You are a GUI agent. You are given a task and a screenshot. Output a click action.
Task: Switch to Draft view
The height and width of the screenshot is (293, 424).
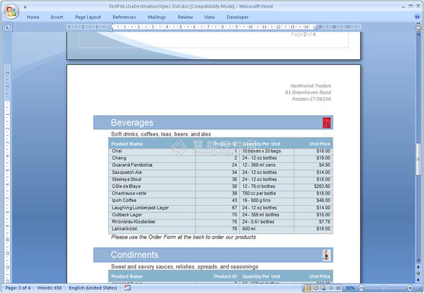point(338,288)
